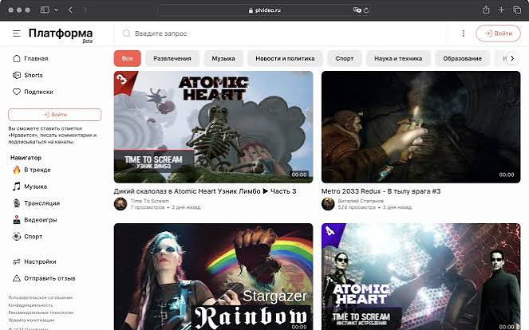
Task: Go back with the browser back arrow
Action: click(70, 10)
